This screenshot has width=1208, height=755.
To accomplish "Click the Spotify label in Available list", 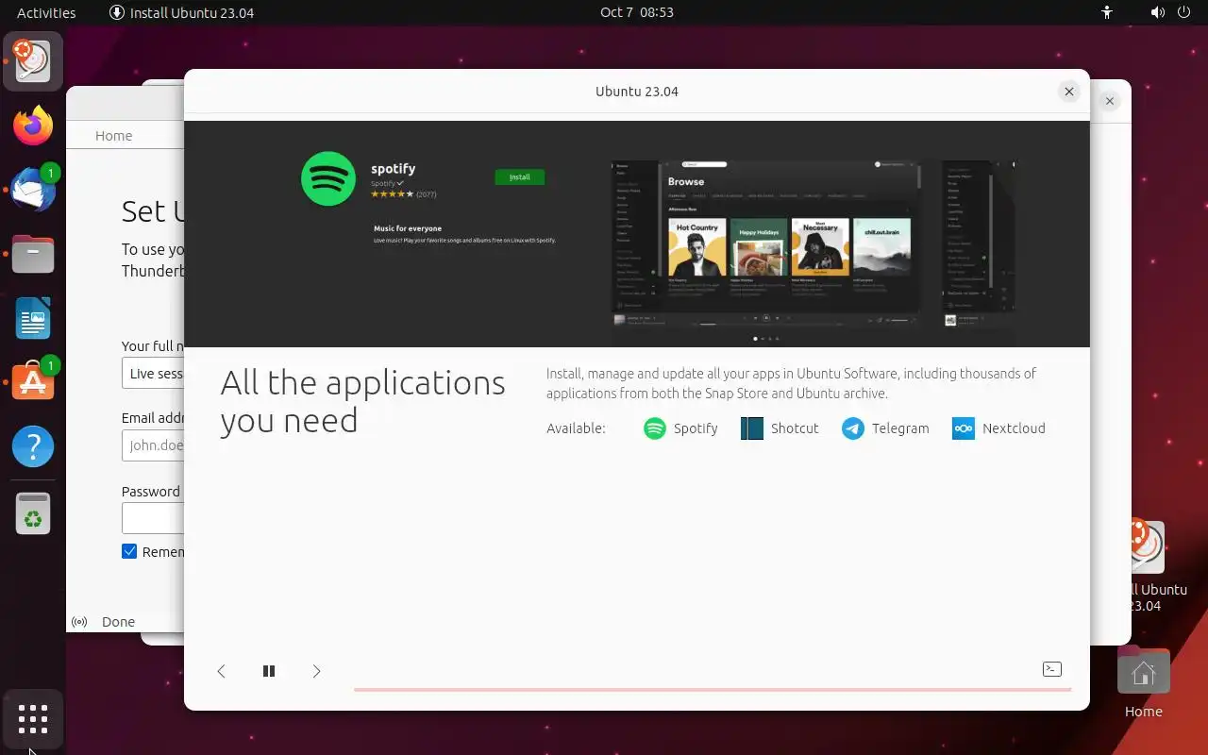I will coord(696,428).
